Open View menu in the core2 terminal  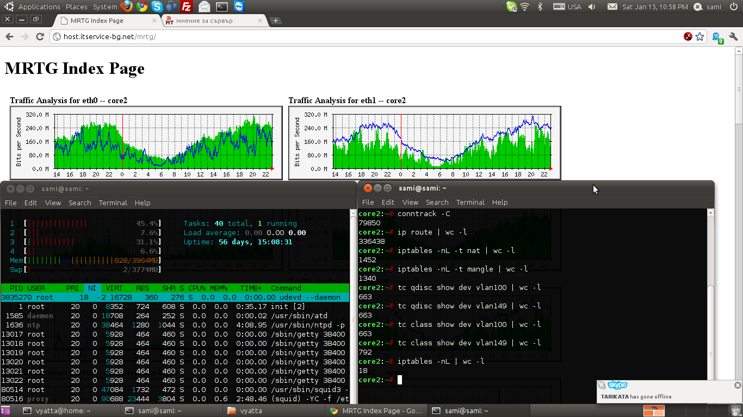pos(410,202)
